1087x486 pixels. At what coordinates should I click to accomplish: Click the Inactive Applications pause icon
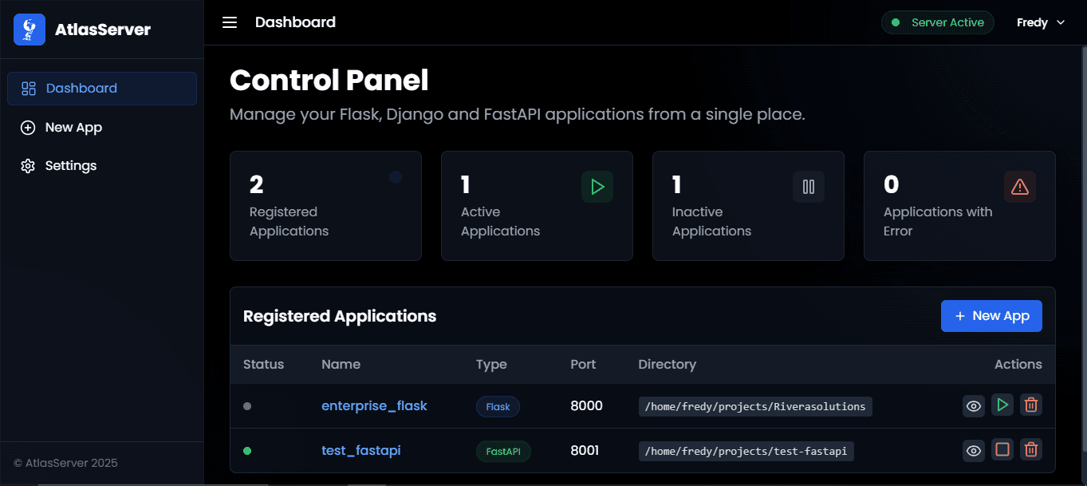(x=808, y=187)
